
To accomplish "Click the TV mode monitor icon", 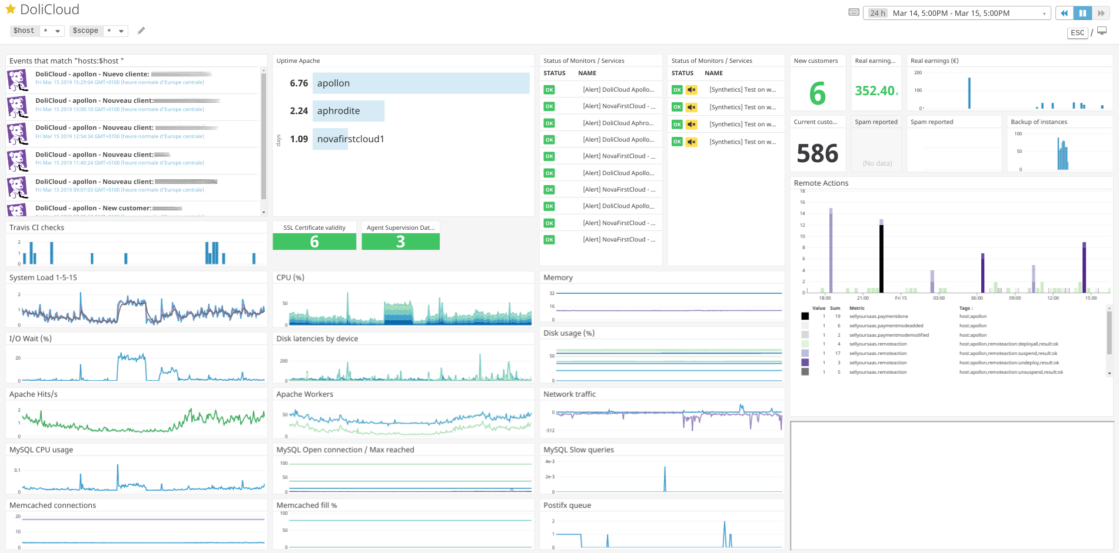I will (x=1102, y=31).
